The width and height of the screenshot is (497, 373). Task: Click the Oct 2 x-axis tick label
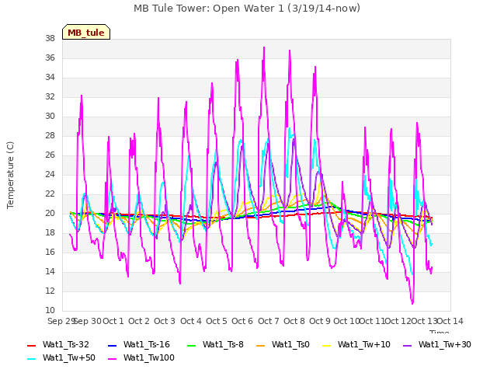coord(139,321)
